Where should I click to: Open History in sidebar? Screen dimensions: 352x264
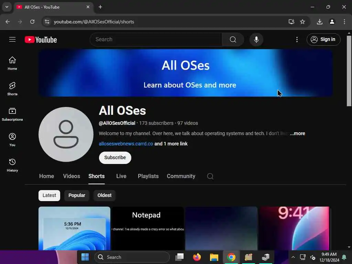(x=12, y=165)
